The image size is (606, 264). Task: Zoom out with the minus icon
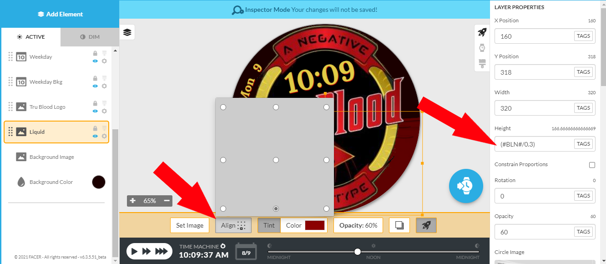pyautogui.click(x=167, y=201)
